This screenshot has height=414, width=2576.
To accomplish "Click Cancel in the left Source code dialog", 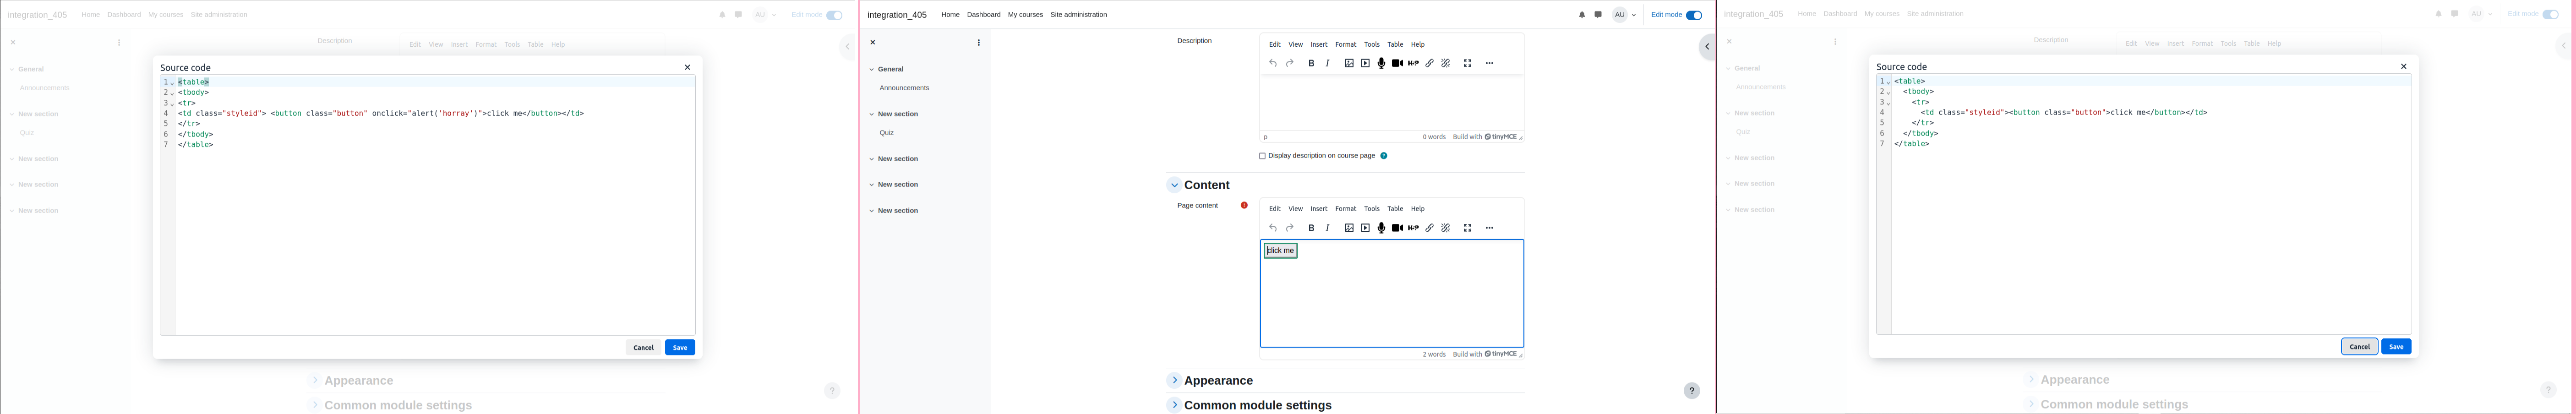I will click(x=643, y=348).
